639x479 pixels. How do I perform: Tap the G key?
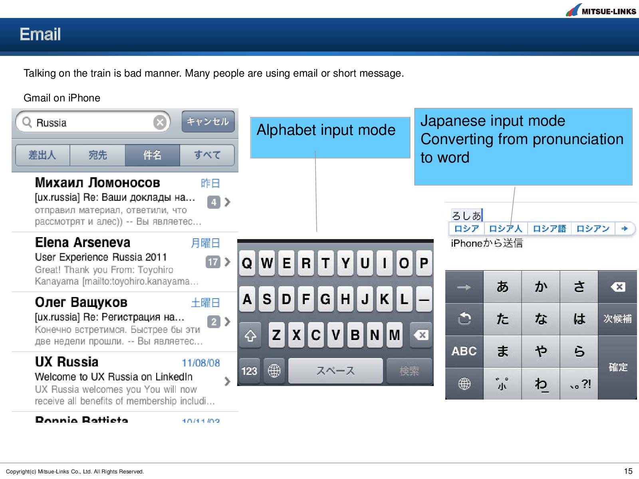point(325,299)
